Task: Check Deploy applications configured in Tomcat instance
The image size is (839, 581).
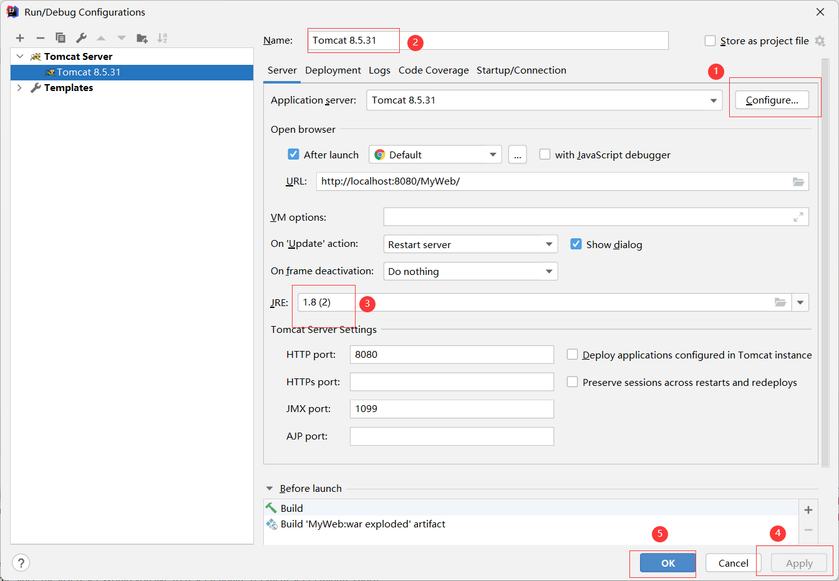Action: tap(572, 354)
